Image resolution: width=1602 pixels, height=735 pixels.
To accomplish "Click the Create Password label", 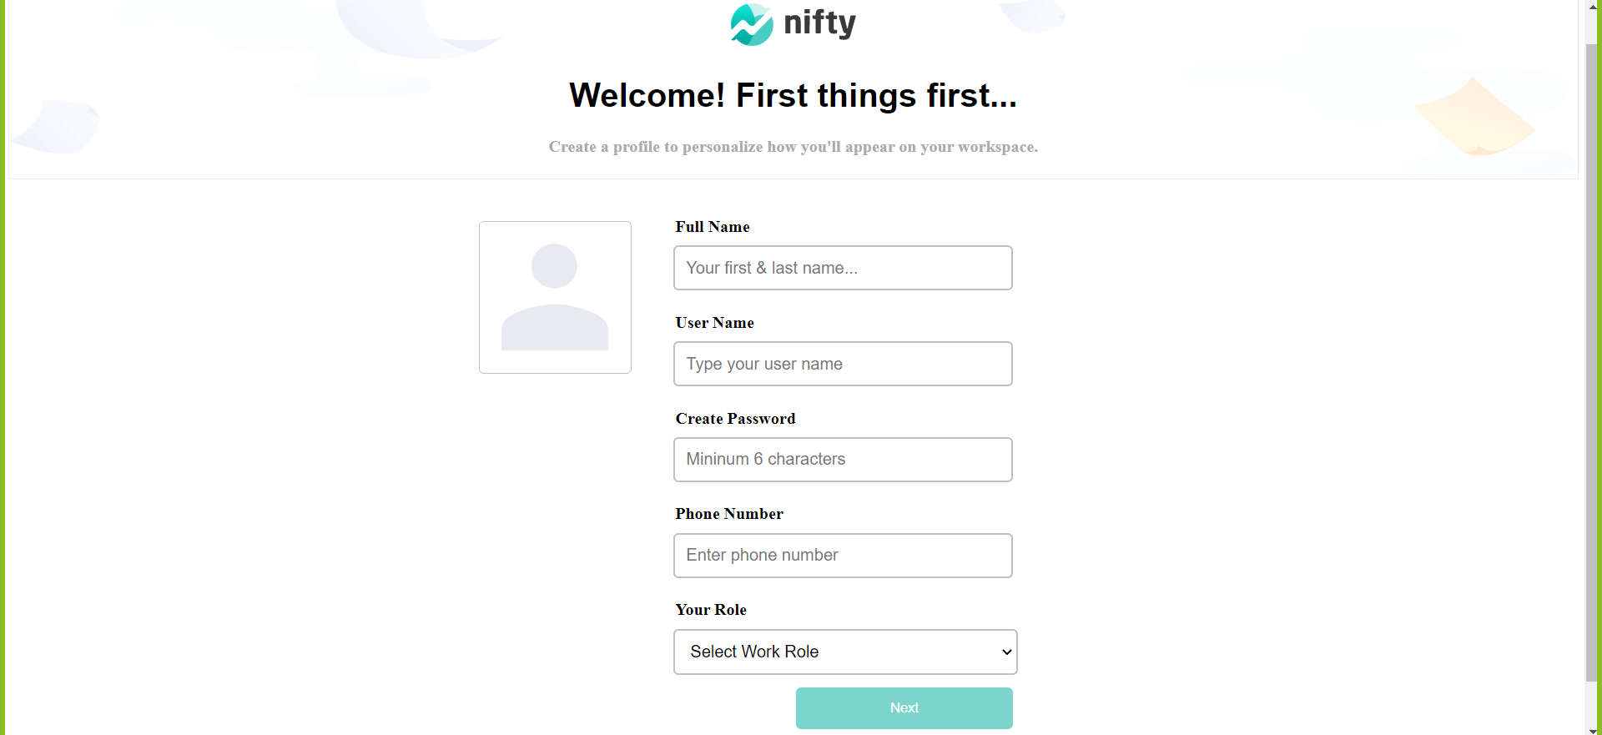I will click(x=735, y=419).
